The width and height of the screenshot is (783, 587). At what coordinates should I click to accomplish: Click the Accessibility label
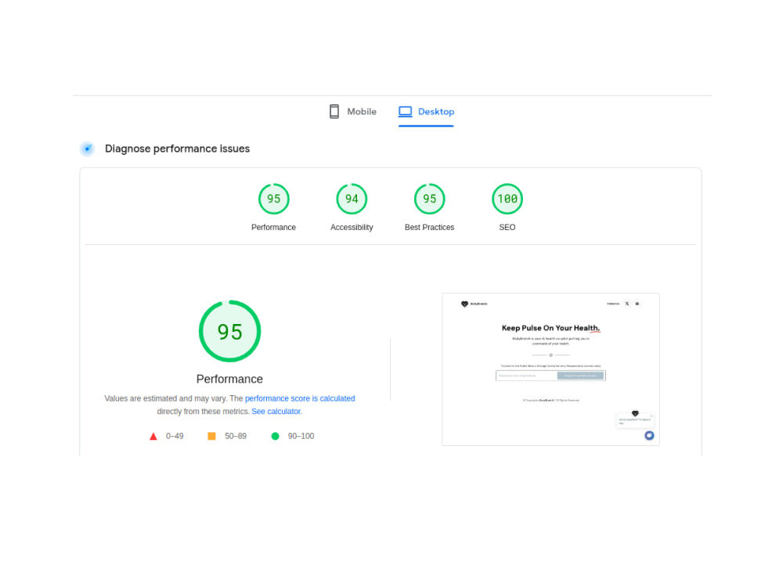(x=352, y=227)
